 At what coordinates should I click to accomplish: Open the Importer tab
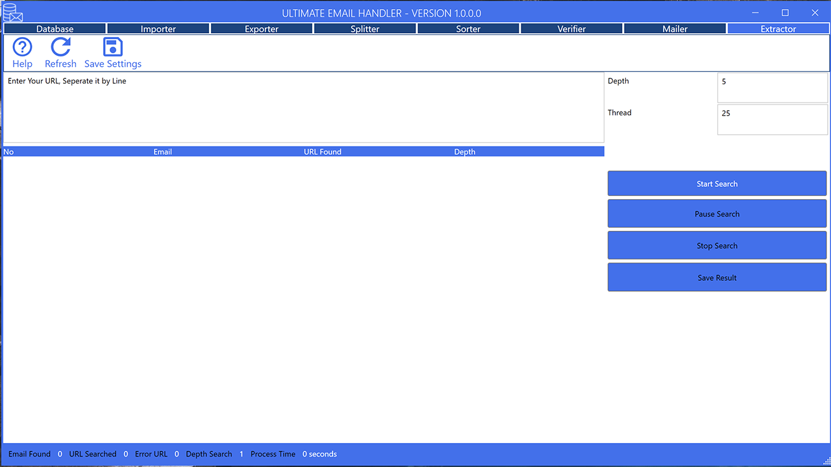click(x=158, y=29)
